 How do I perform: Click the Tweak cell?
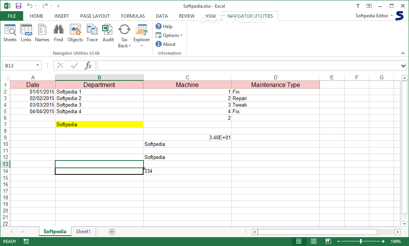275,105
